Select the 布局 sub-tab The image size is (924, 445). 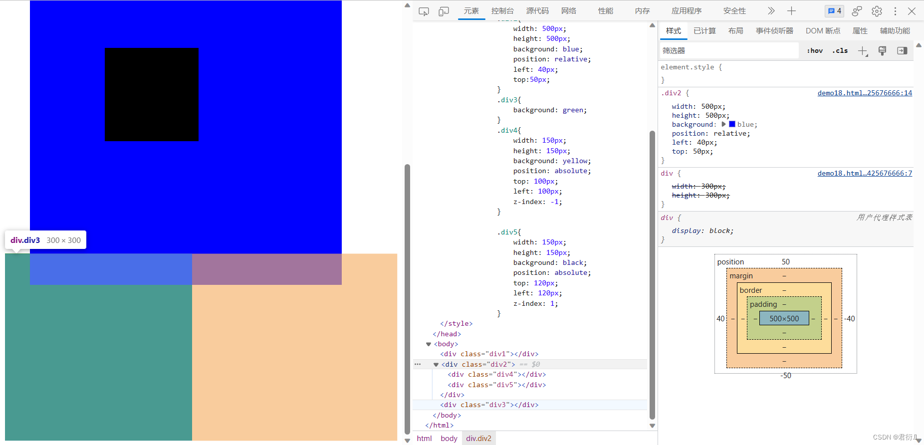(x=735, y=31)
